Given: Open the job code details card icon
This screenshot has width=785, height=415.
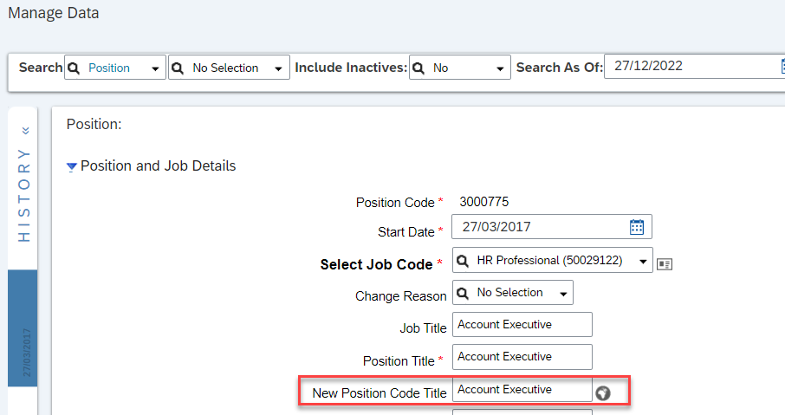Looking at the screenshot, I should pos(665,264).
